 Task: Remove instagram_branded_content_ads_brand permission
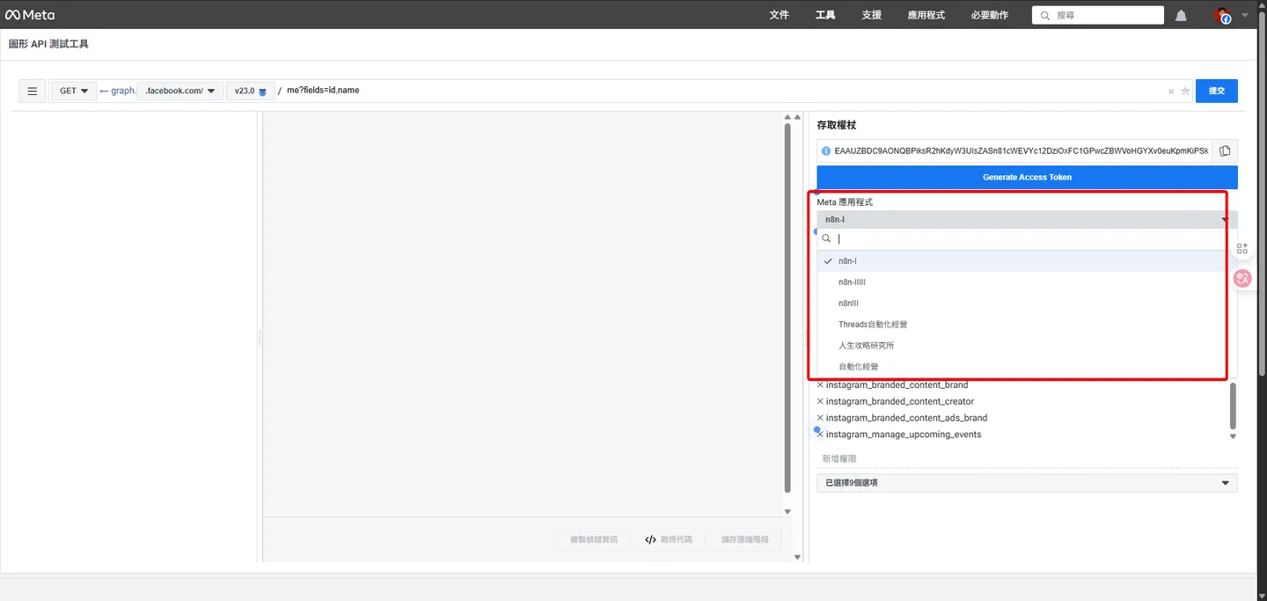point(821,418)
